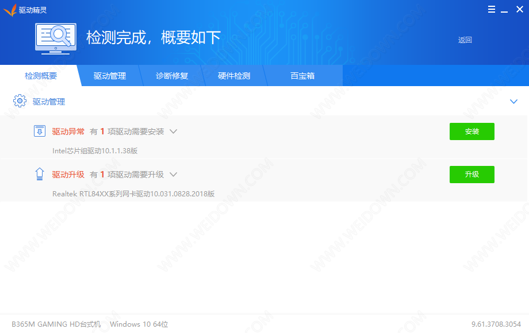Open the hamburger main menu icon
The height and width of the screenshot is (333, 529).
[x=492, y=9]
